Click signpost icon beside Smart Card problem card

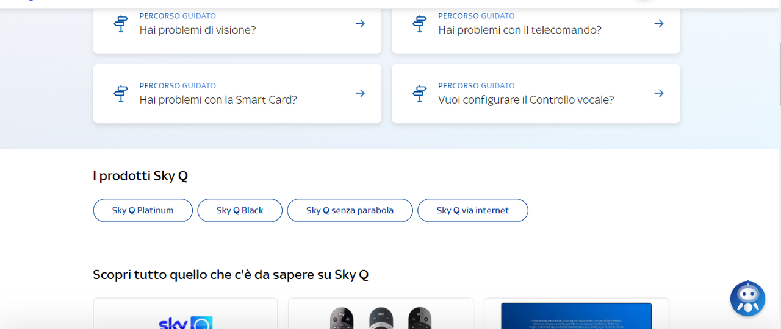tap(121, 93)
